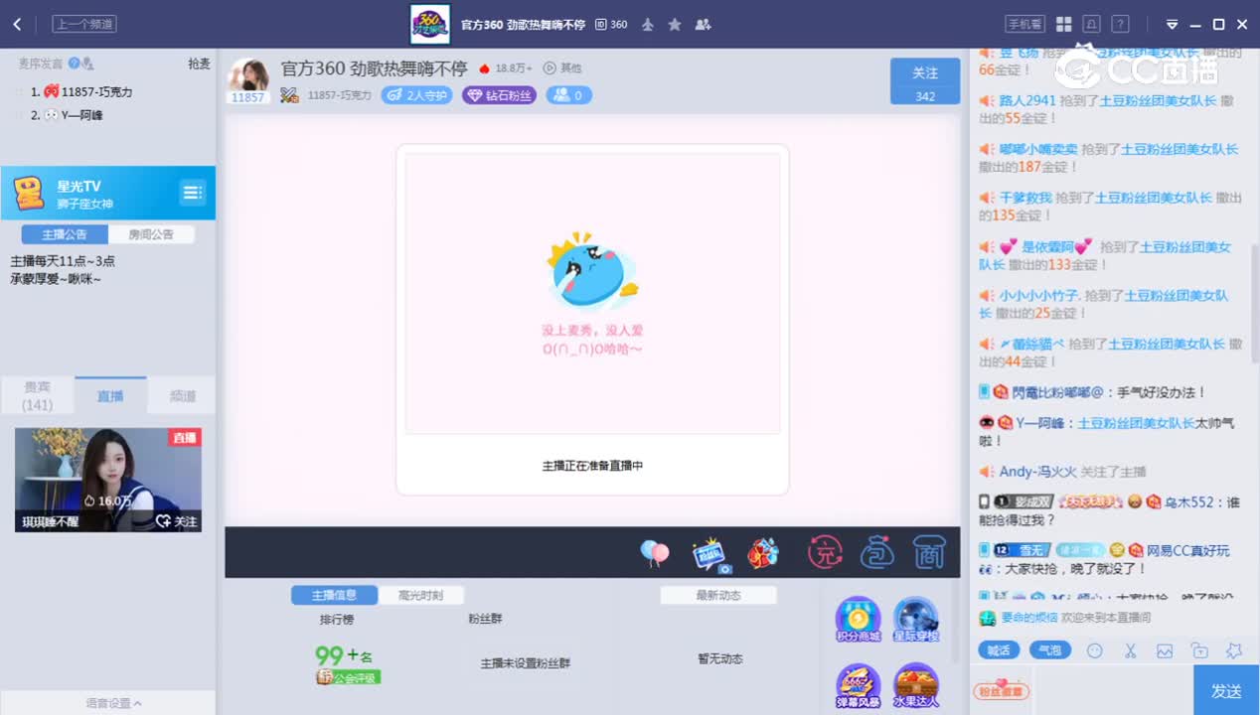Expand 语音设置 at bottom left
1260x715 pixels.
113,703
